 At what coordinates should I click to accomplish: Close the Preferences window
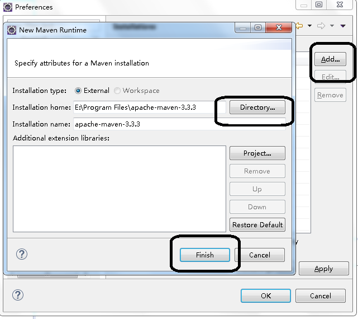(x=340, y=4)
